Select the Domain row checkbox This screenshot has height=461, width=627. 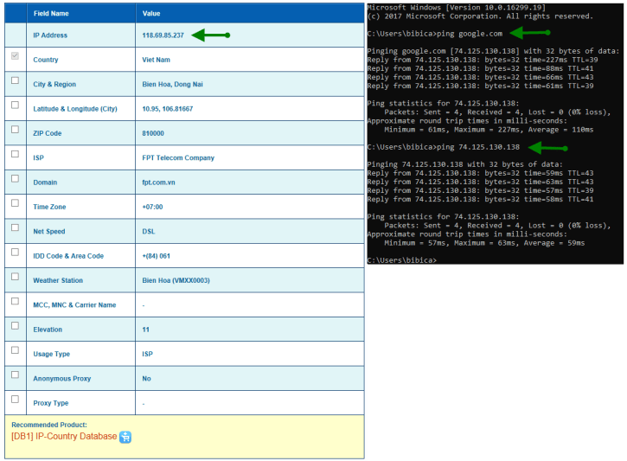[14, 178]
